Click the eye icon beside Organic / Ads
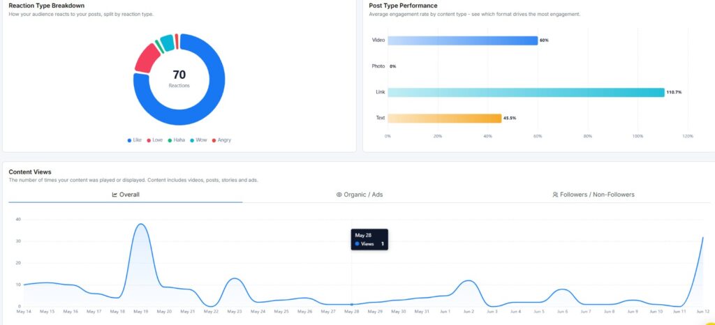Screen dimensions: 715x325 [x=339, y=195]
